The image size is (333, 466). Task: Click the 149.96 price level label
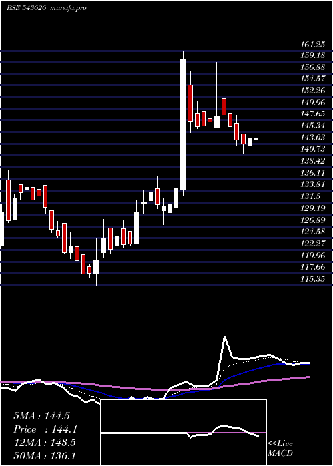313,103
